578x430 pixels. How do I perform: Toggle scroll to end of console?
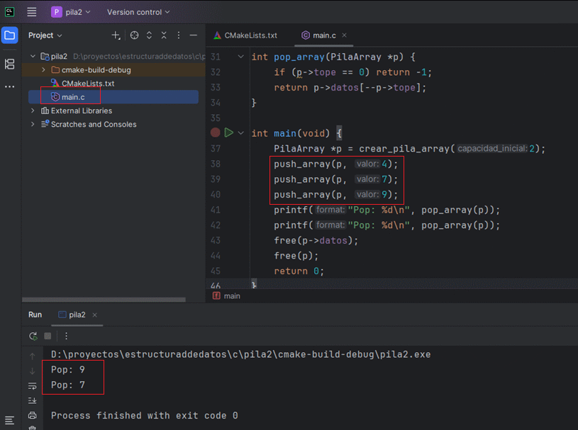tap(33, 400)
